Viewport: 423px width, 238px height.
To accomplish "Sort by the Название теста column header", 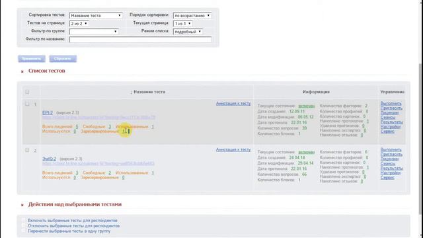I will point(149,92).
